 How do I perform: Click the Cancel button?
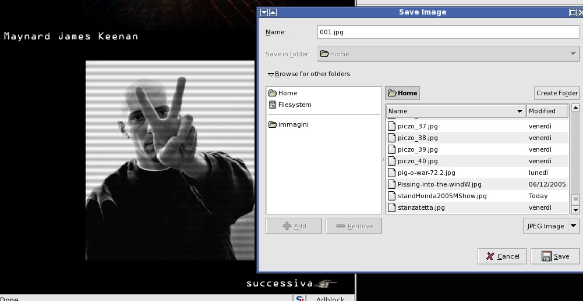[x=502, y=256]
